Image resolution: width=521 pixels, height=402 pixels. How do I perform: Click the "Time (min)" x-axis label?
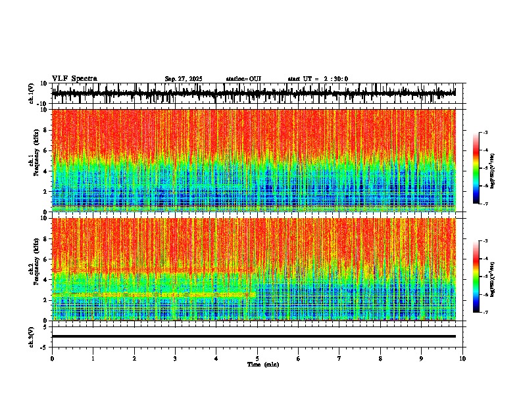click(x=263, y=365)
